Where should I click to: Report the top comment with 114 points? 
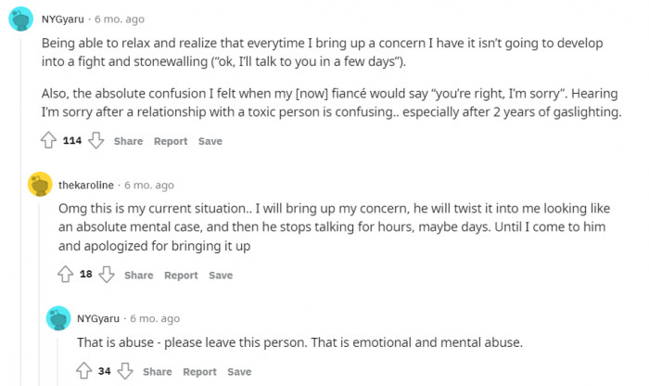(171, 141)
